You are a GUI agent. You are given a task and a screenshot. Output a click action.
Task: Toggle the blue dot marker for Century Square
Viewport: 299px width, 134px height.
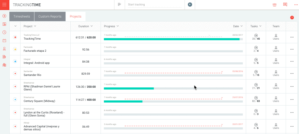[15, 99]
